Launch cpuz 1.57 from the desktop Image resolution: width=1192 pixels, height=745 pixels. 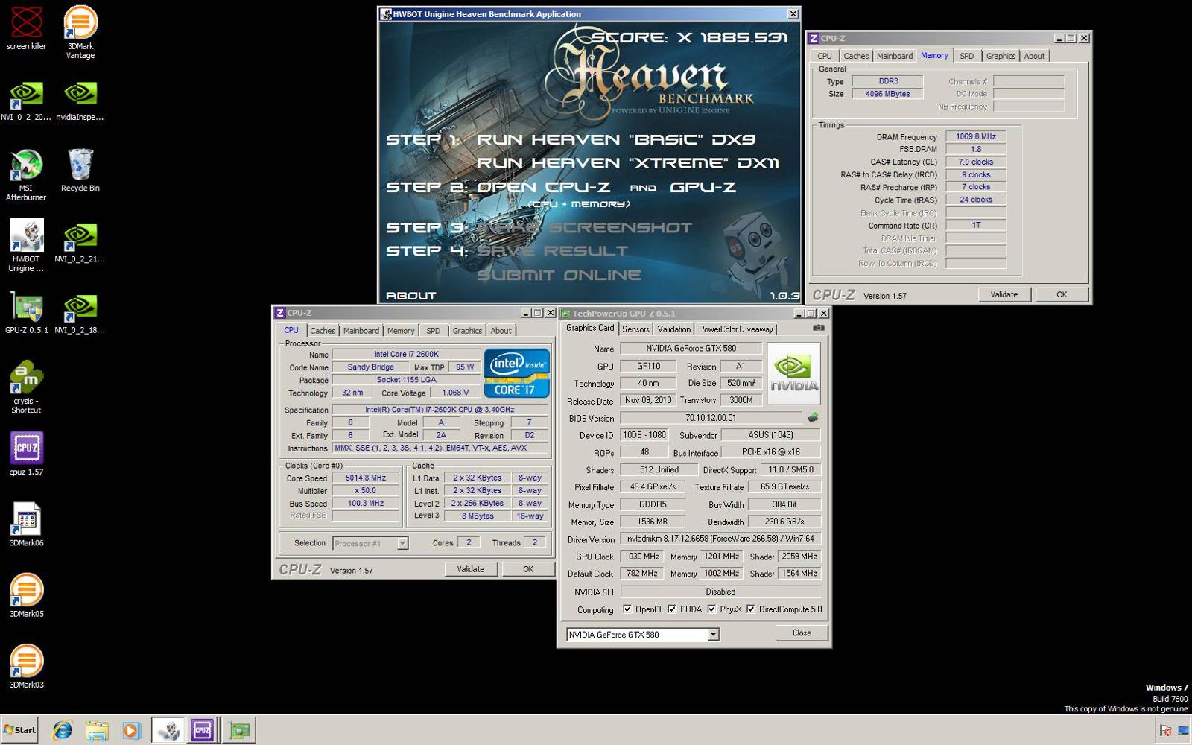tap(27, 454)
